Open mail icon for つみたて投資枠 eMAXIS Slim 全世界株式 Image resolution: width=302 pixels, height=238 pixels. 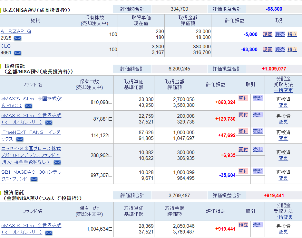tap(49, 233)
